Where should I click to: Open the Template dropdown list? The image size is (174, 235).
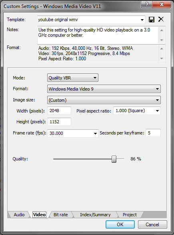tap(142, 20)
